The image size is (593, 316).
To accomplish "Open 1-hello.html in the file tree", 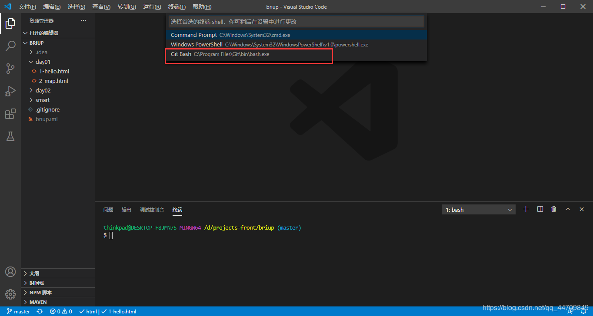I will point(58,71).
